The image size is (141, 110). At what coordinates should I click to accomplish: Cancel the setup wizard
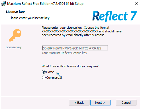pyautogui.click(x=126, y=103)
